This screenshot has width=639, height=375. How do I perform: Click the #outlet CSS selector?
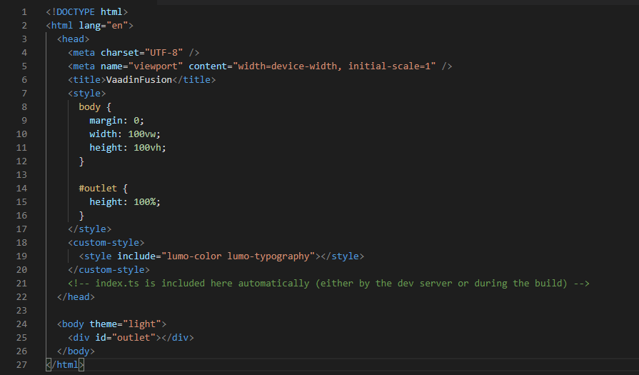[98, 189]
